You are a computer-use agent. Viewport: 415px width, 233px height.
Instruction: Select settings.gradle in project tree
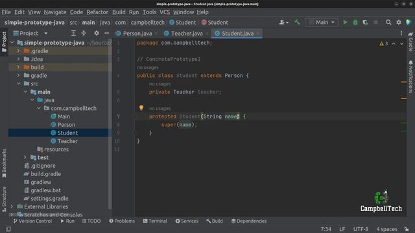pos(49,198)
